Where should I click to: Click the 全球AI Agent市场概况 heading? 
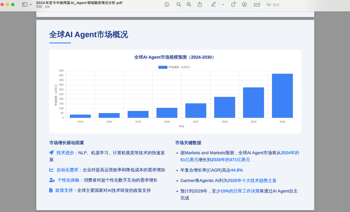(x=88, y=35)
